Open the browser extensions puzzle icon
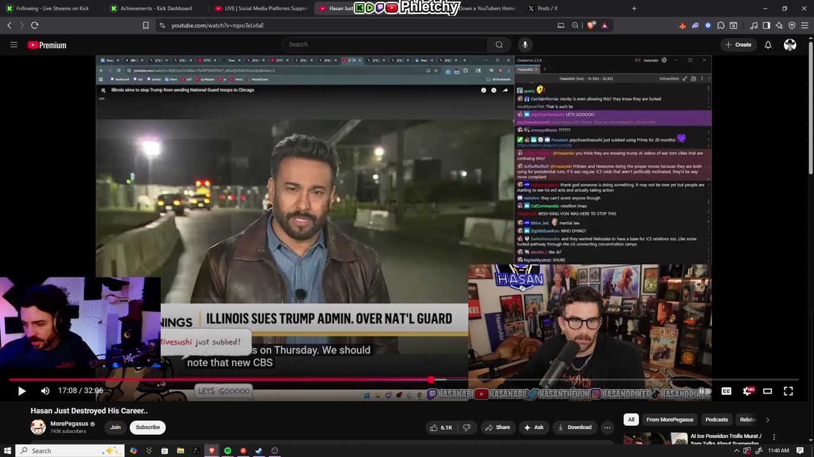 [x=721, y=25]
